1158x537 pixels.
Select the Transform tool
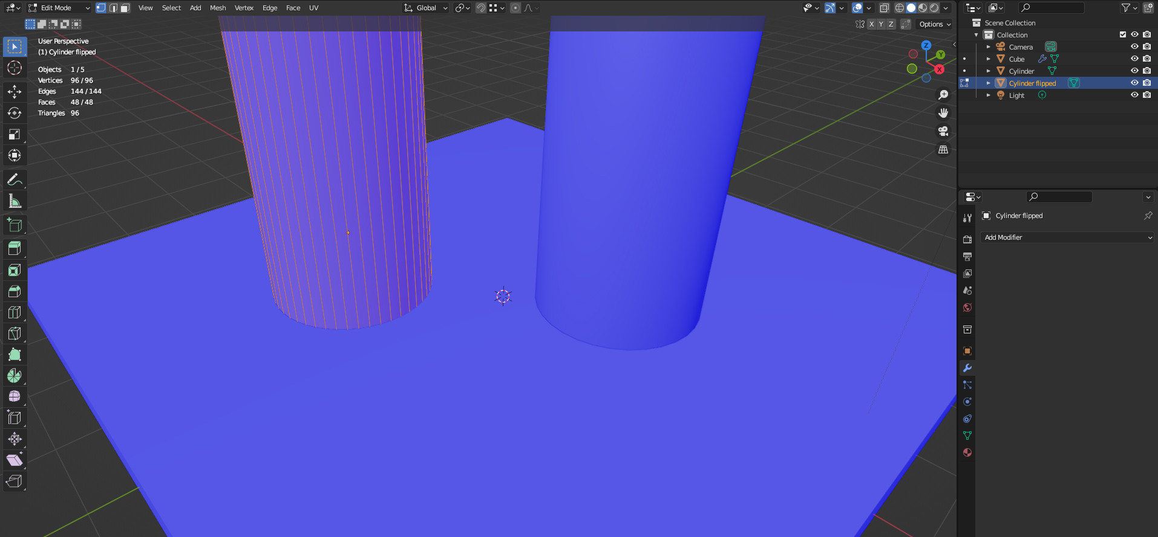click(x=15, y=155)
